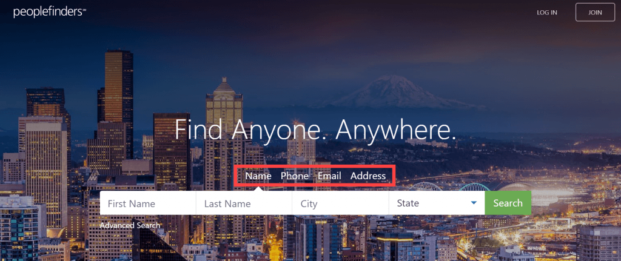The image size is (621, 261).
Task: Select the Name search tab
Action: [258, 176]
